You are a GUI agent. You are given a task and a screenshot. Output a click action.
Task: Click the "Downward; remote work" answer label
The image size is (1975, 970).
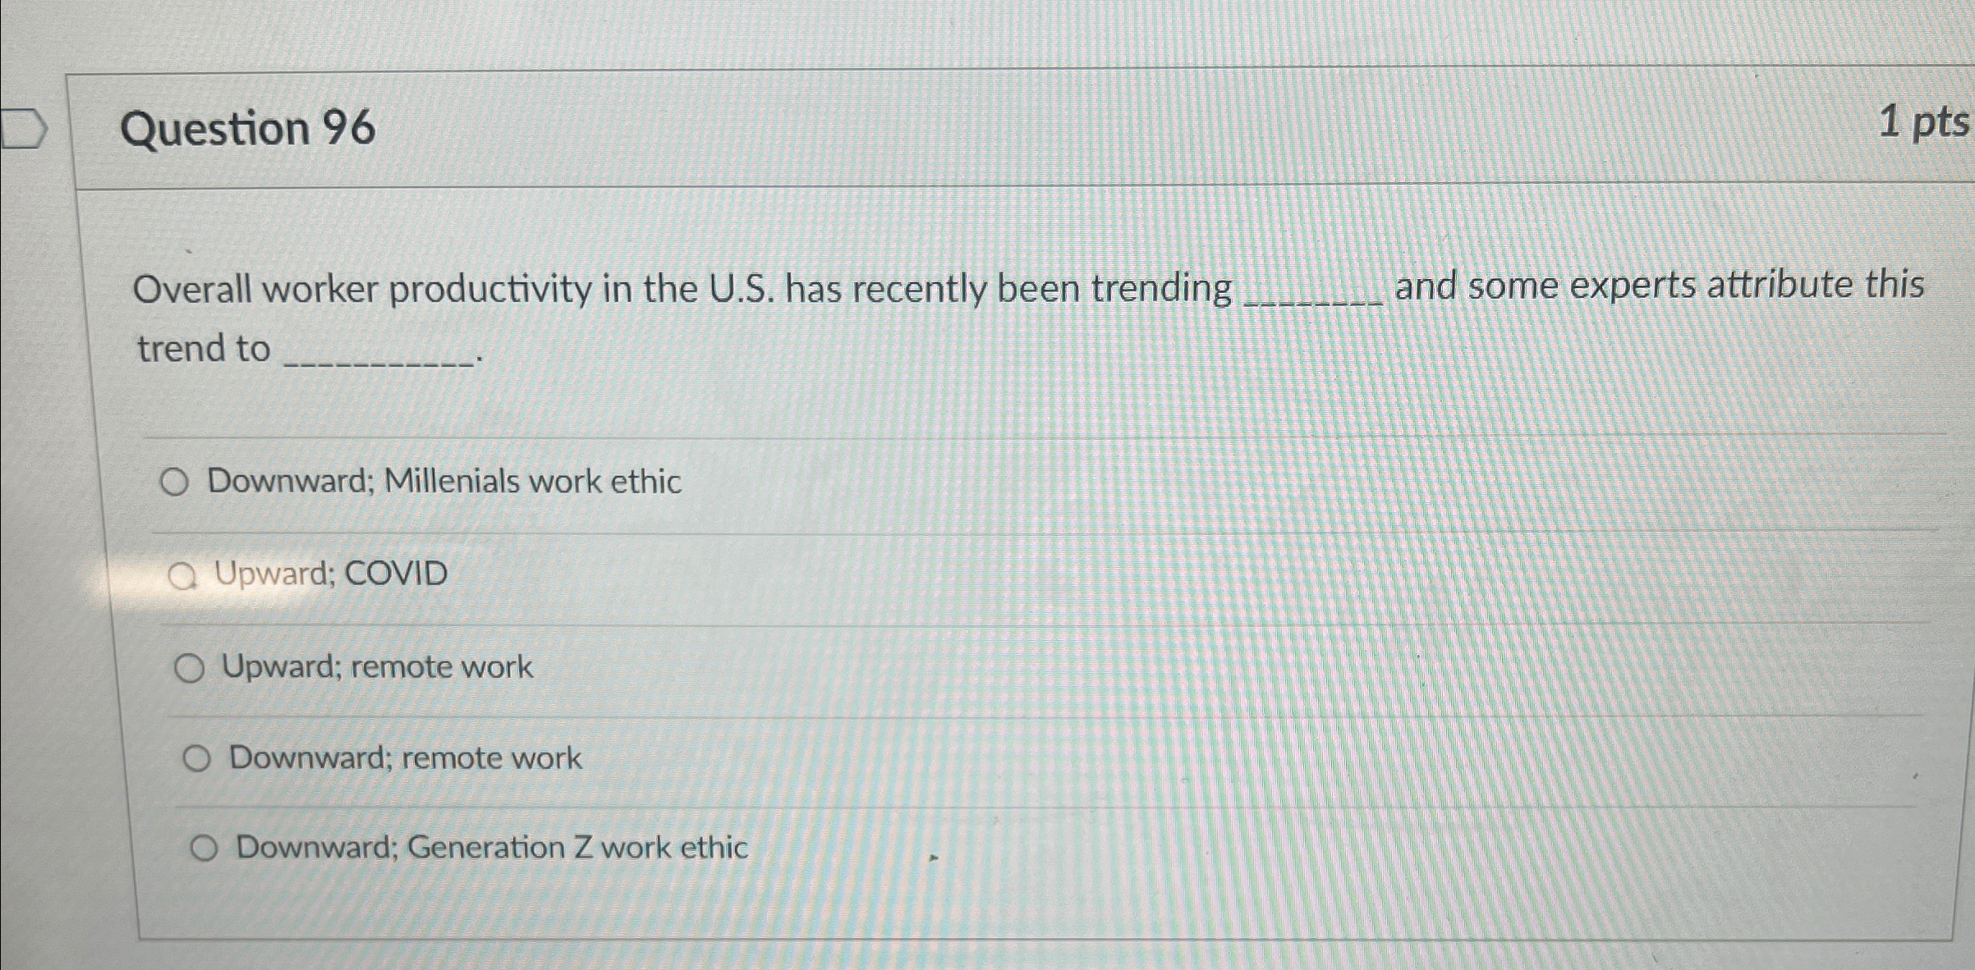pyautogui.click(x=406, y=757)
